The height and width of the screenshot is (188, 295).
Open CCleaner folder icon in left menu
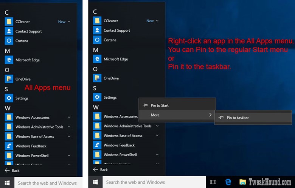pos(9,21)
